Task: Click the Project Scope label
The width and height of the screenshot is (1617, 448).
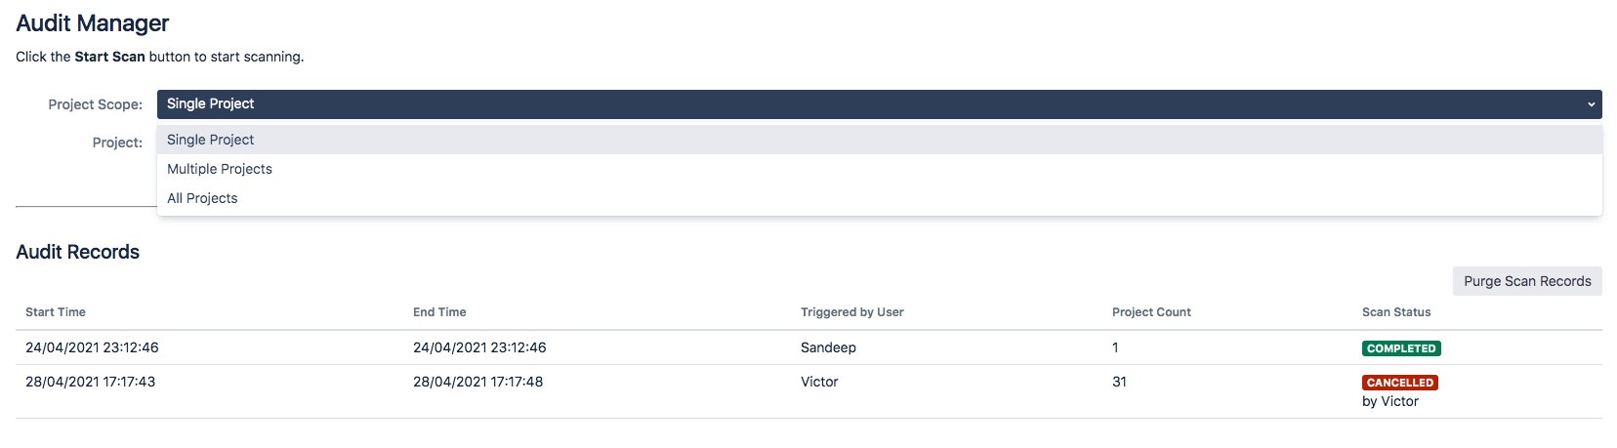Action: pyautogui.click(x=95, y=104)
